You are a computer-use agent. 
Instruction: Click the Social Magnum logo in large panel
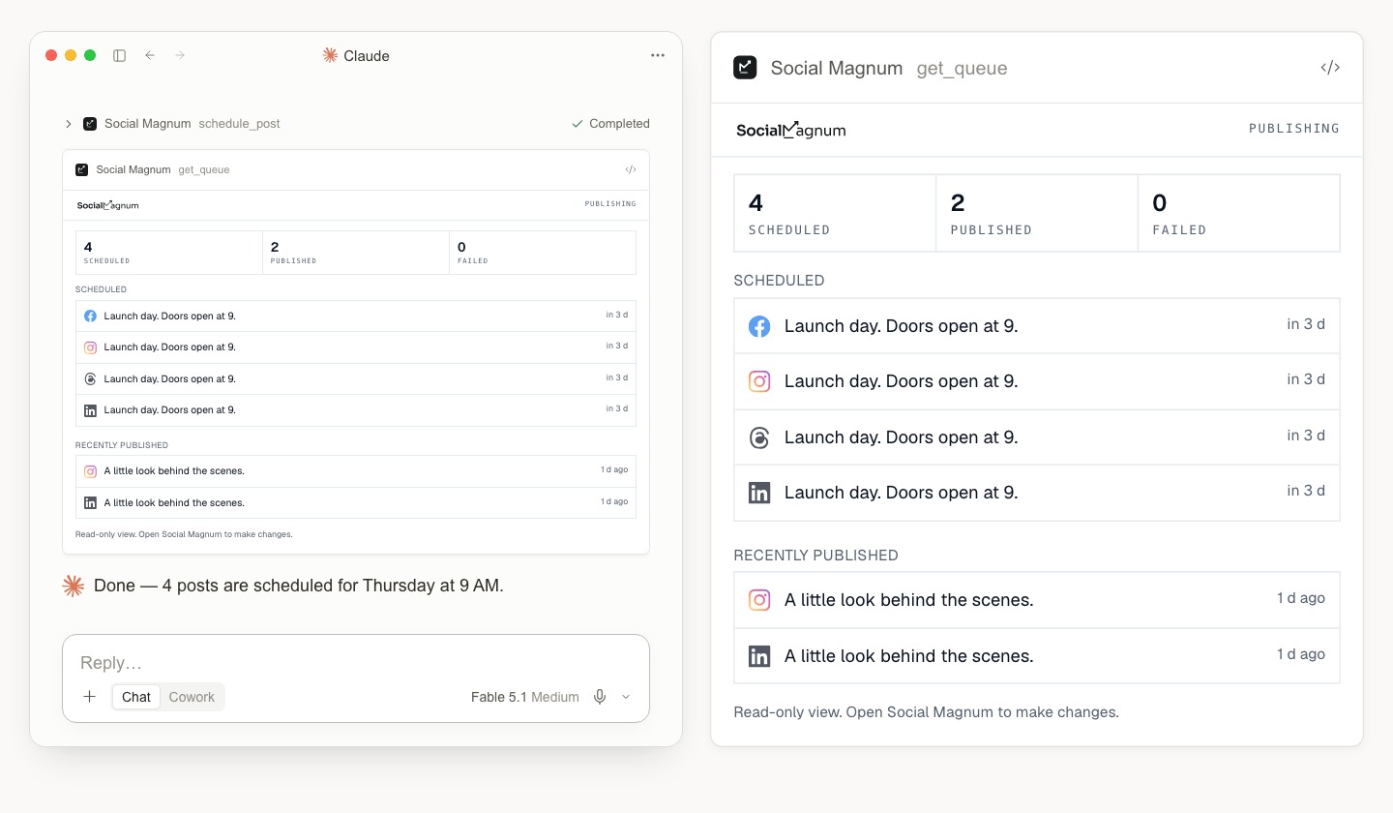tap(791, 130)
